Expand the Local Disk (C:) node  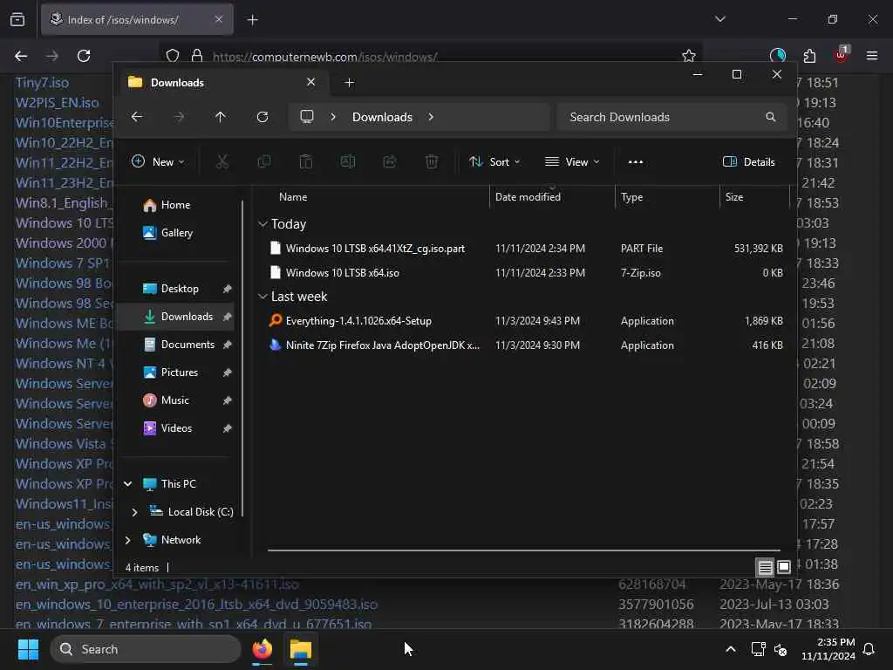point(134,511)
